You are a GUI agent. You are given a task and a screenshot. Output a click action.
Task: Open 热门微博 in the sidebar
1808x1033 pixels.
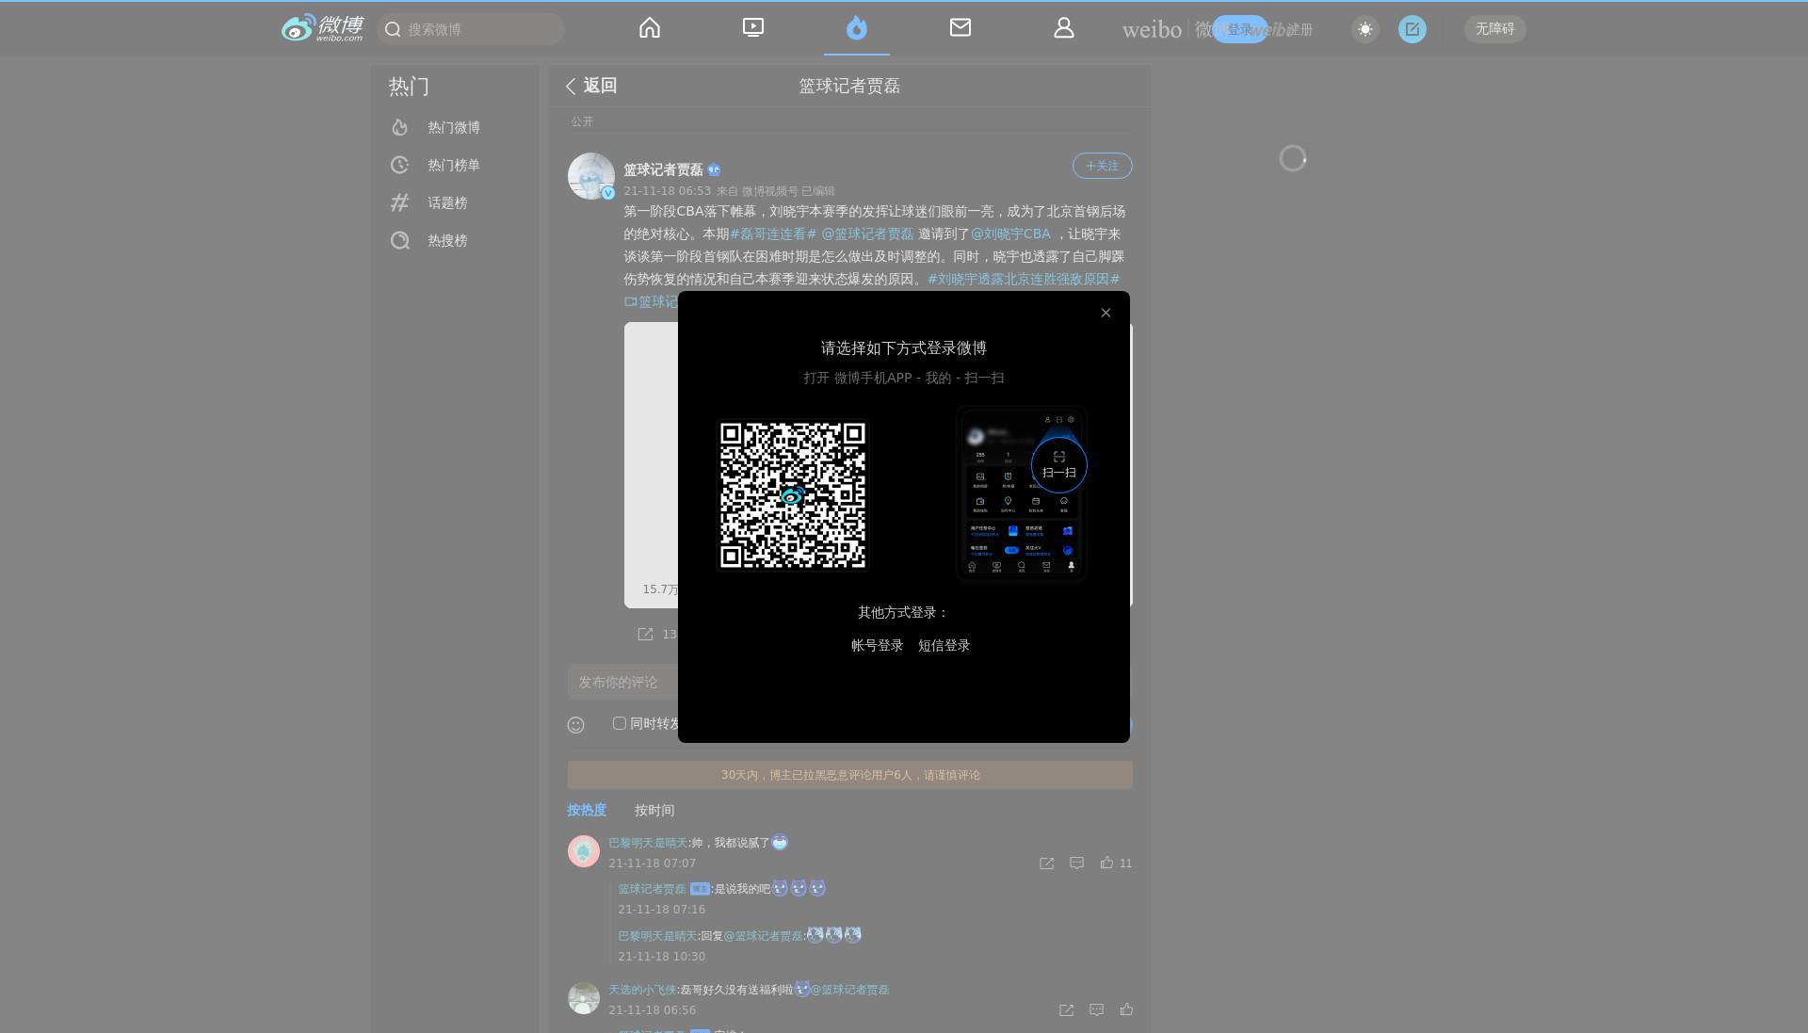pyautogui.click(x=454, y=127)
